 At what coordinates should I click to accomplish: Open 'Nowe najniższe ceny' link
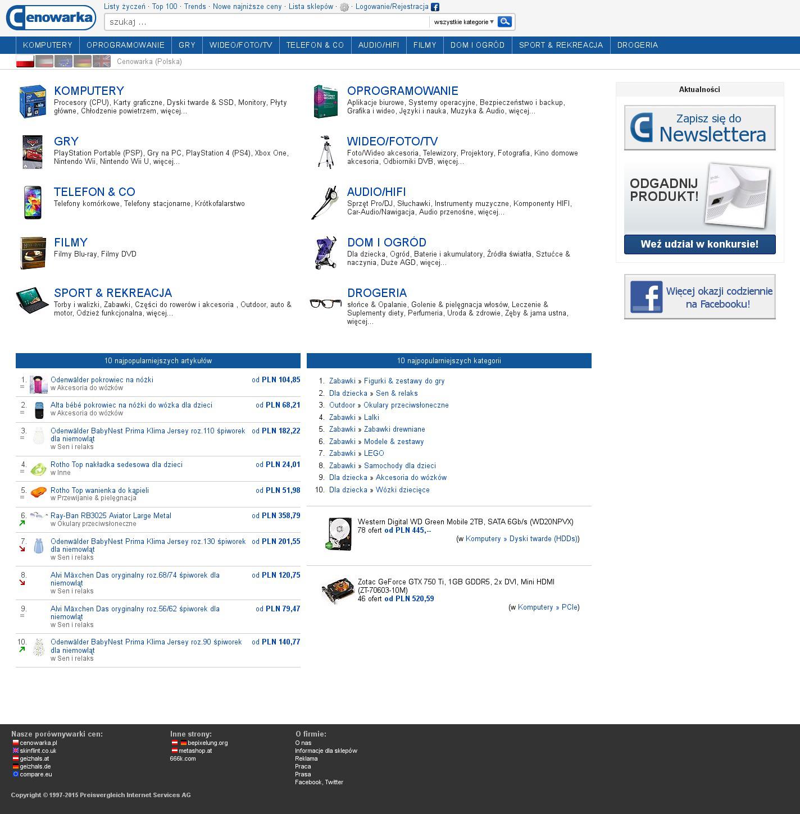[247, 7]
